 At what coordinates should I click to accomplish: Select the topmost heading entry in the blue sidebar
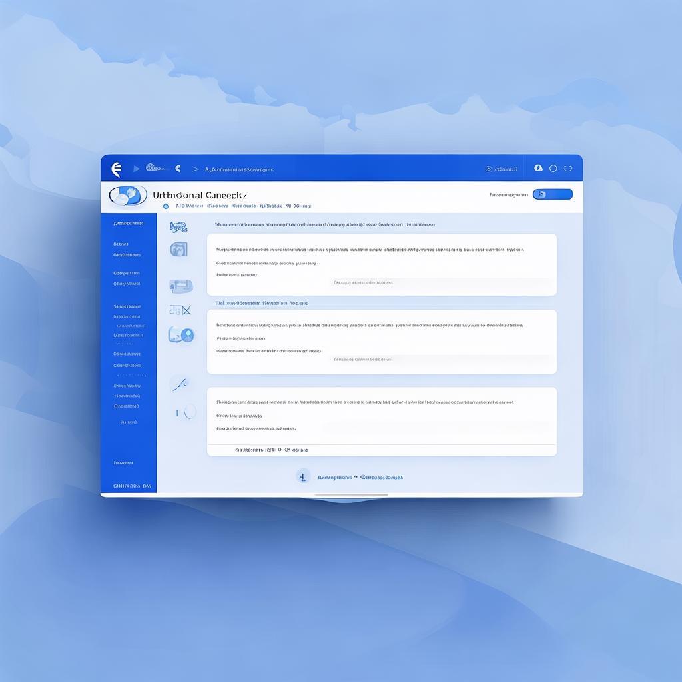pos(129,224)
